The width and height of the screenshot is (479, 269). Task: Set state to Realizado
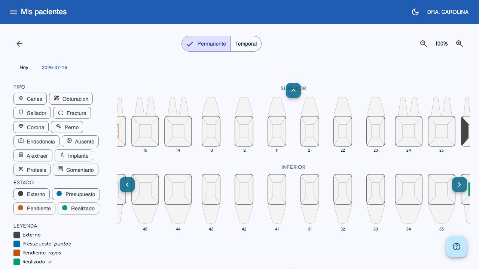click(78, 208)
